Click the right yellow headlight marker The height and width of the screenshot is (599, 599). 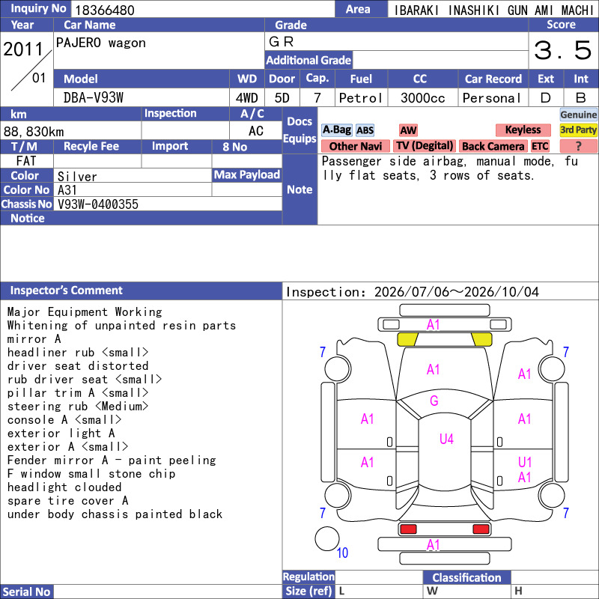pos(481,339)
